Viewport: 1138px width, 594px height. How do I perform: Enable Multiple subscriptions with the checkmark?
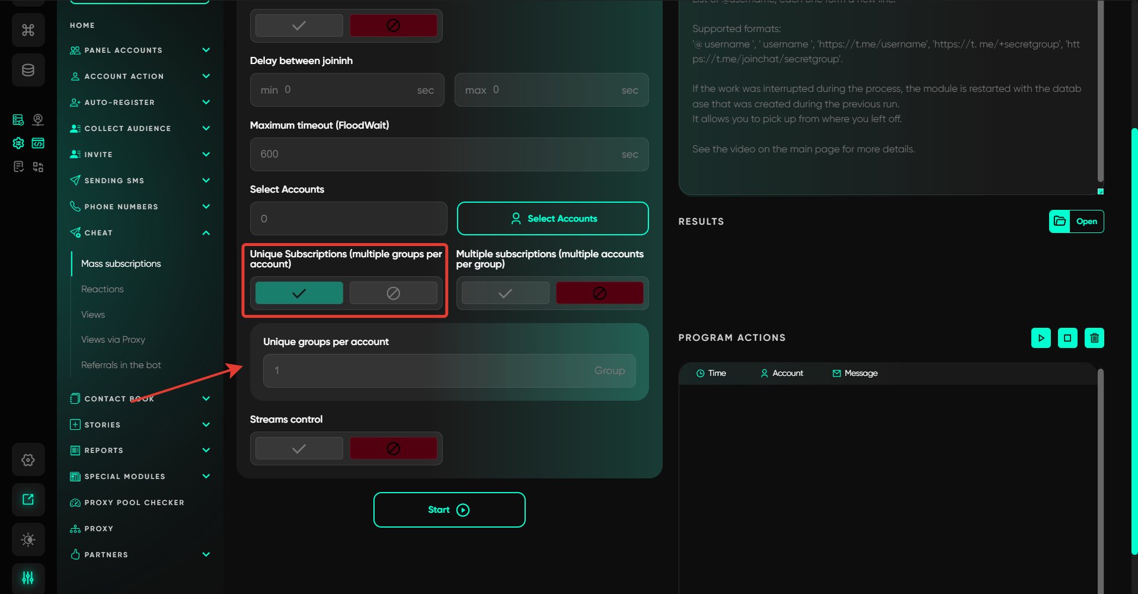[505, 293]
